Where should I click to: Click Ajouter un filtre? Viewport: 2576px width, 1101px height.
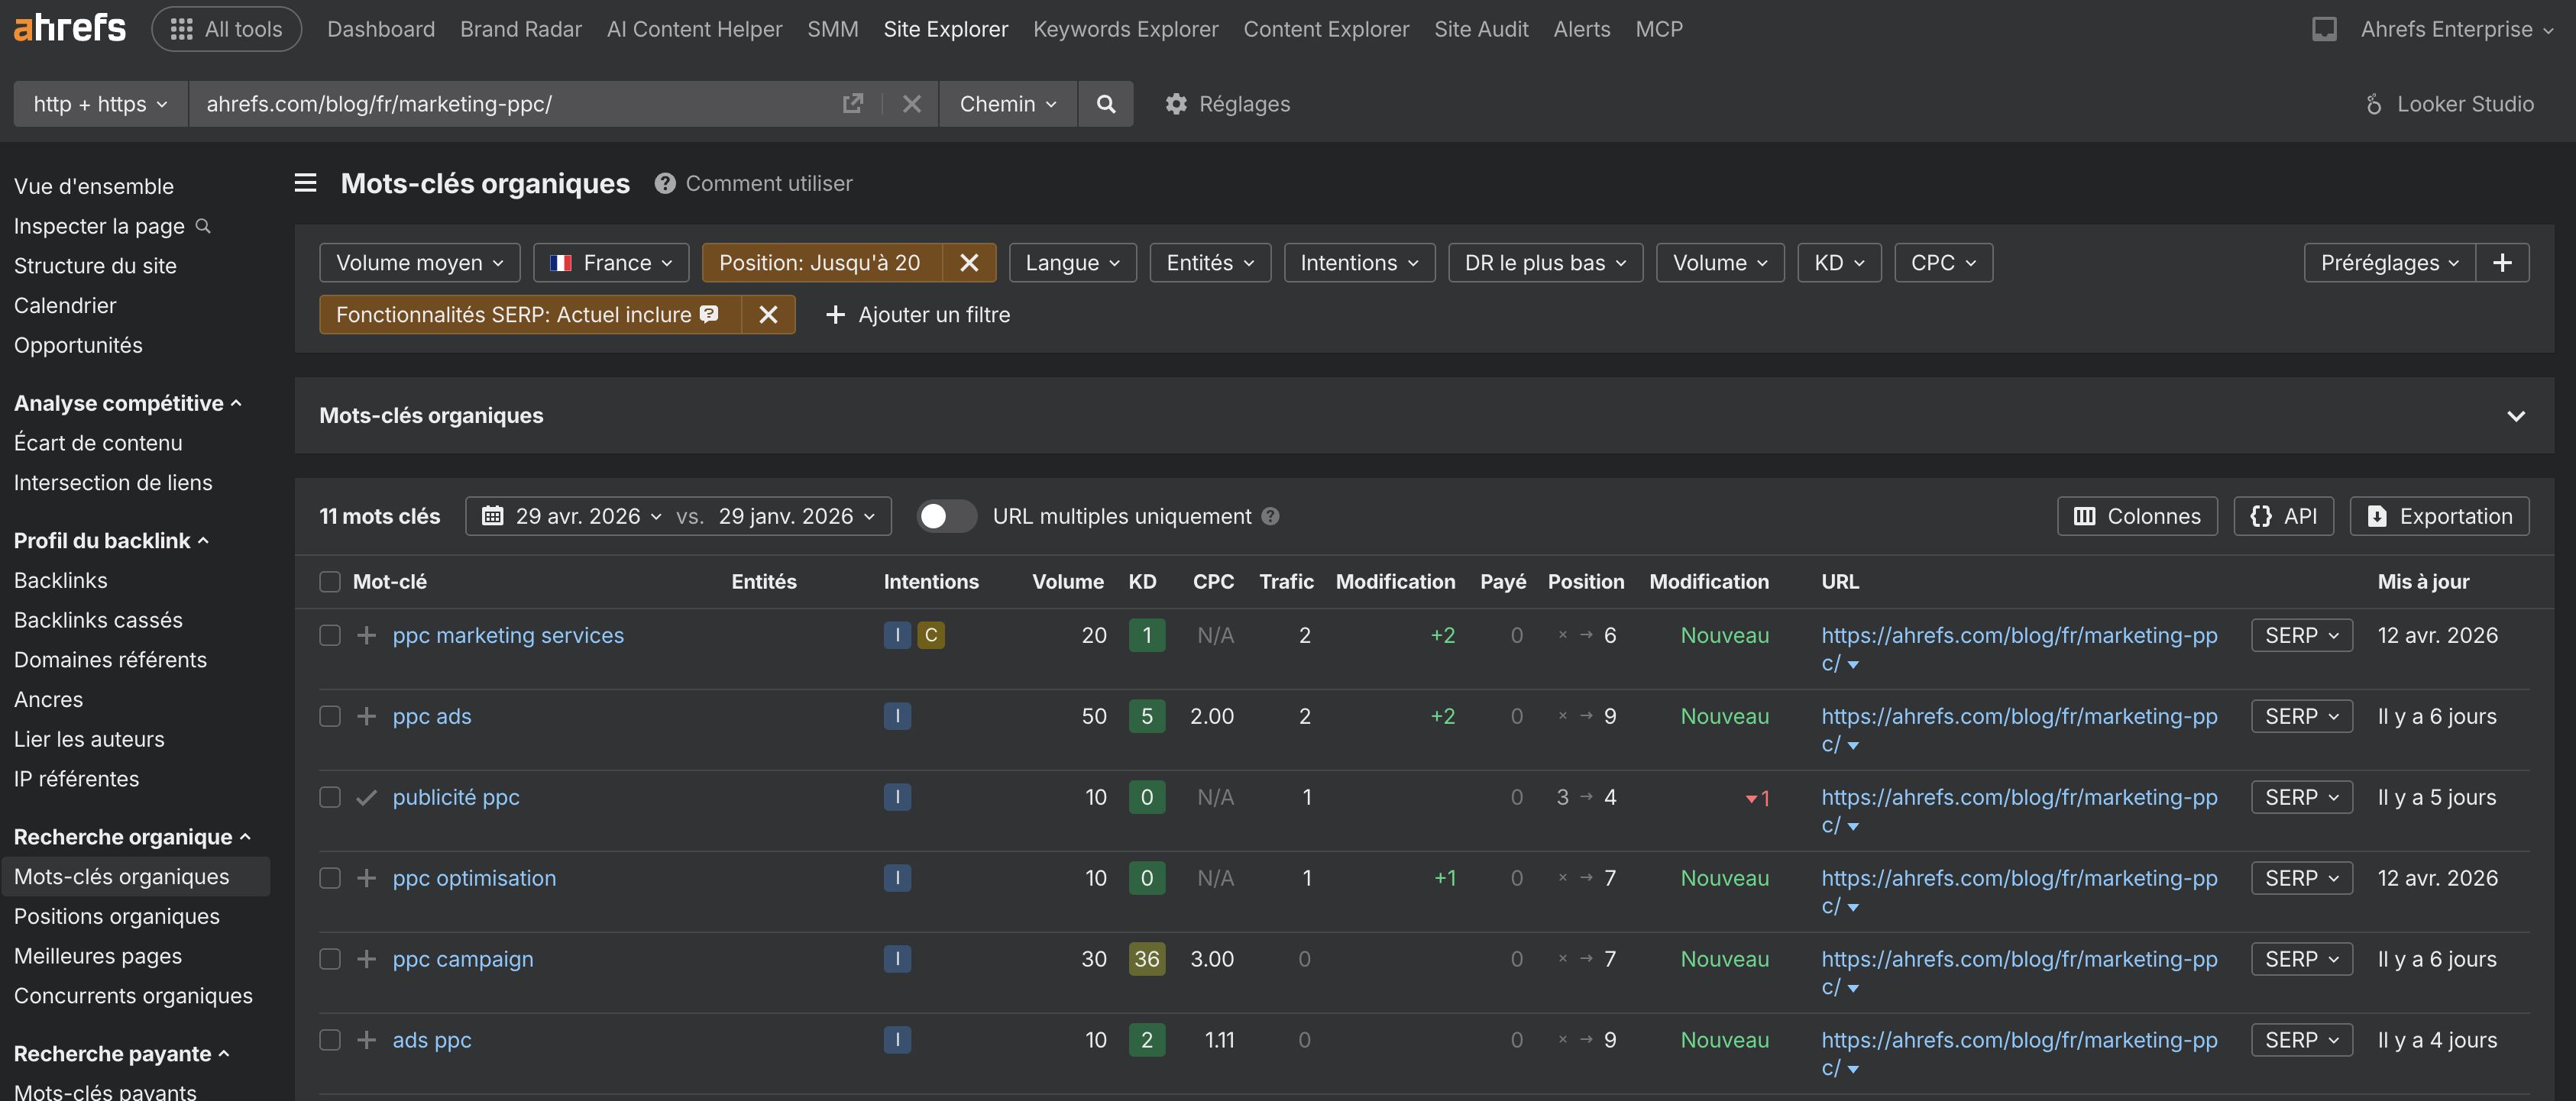[917, 315]
